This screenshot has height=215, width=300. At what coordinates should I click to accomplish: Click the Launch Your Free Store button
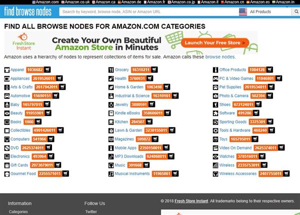click(x=214, y=42)
